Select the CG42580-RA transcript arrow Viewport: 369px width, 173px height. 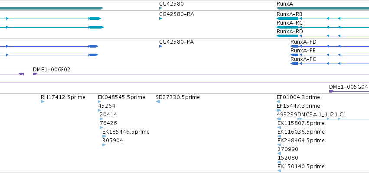point(160,19)
